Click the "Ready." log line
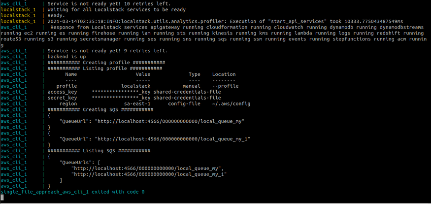Image resolution: width=431 pixels, height=204 pixels. 56,16
